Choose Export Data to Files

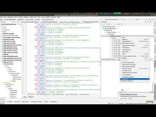(x=135, y=63)
